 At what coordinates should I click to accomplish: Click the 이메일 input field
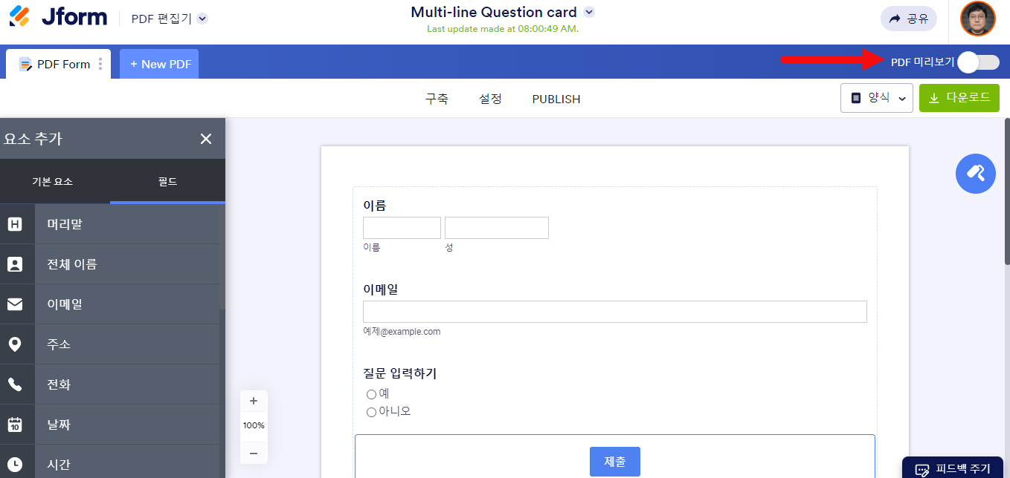click(x=614, y=312)
